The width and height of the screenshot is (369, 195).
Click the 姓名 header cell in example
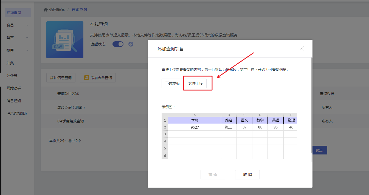[229, 120]
